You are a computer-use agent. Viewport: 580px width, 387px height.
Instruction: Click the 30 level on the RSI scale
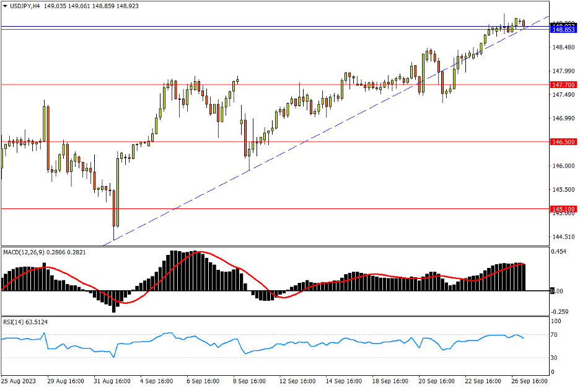(x=556, y=358)
